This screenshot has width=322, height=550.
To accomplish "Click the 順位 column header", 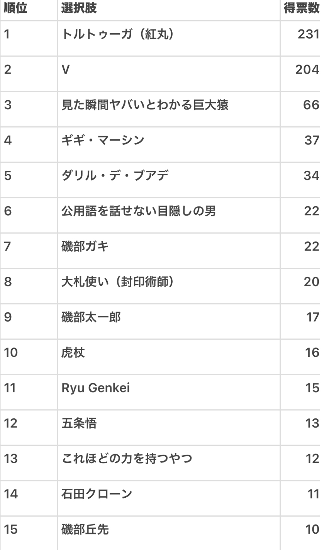I will (x=15, y=9).
